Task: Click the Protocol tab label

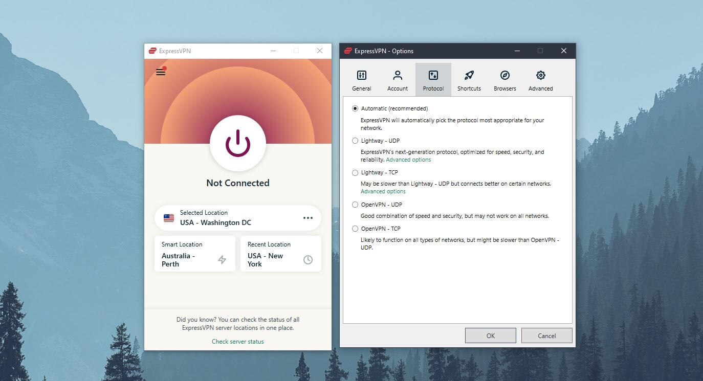Action: pos(433,88)
